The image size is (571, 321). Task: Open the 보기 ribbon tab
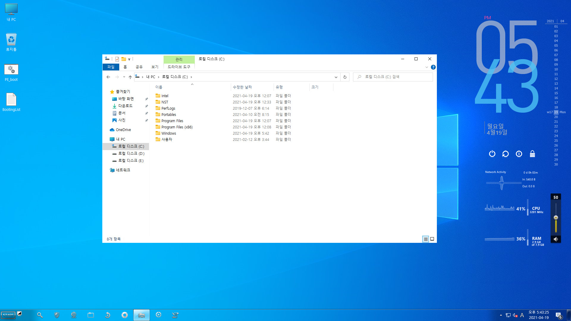[x=155, y=67]
